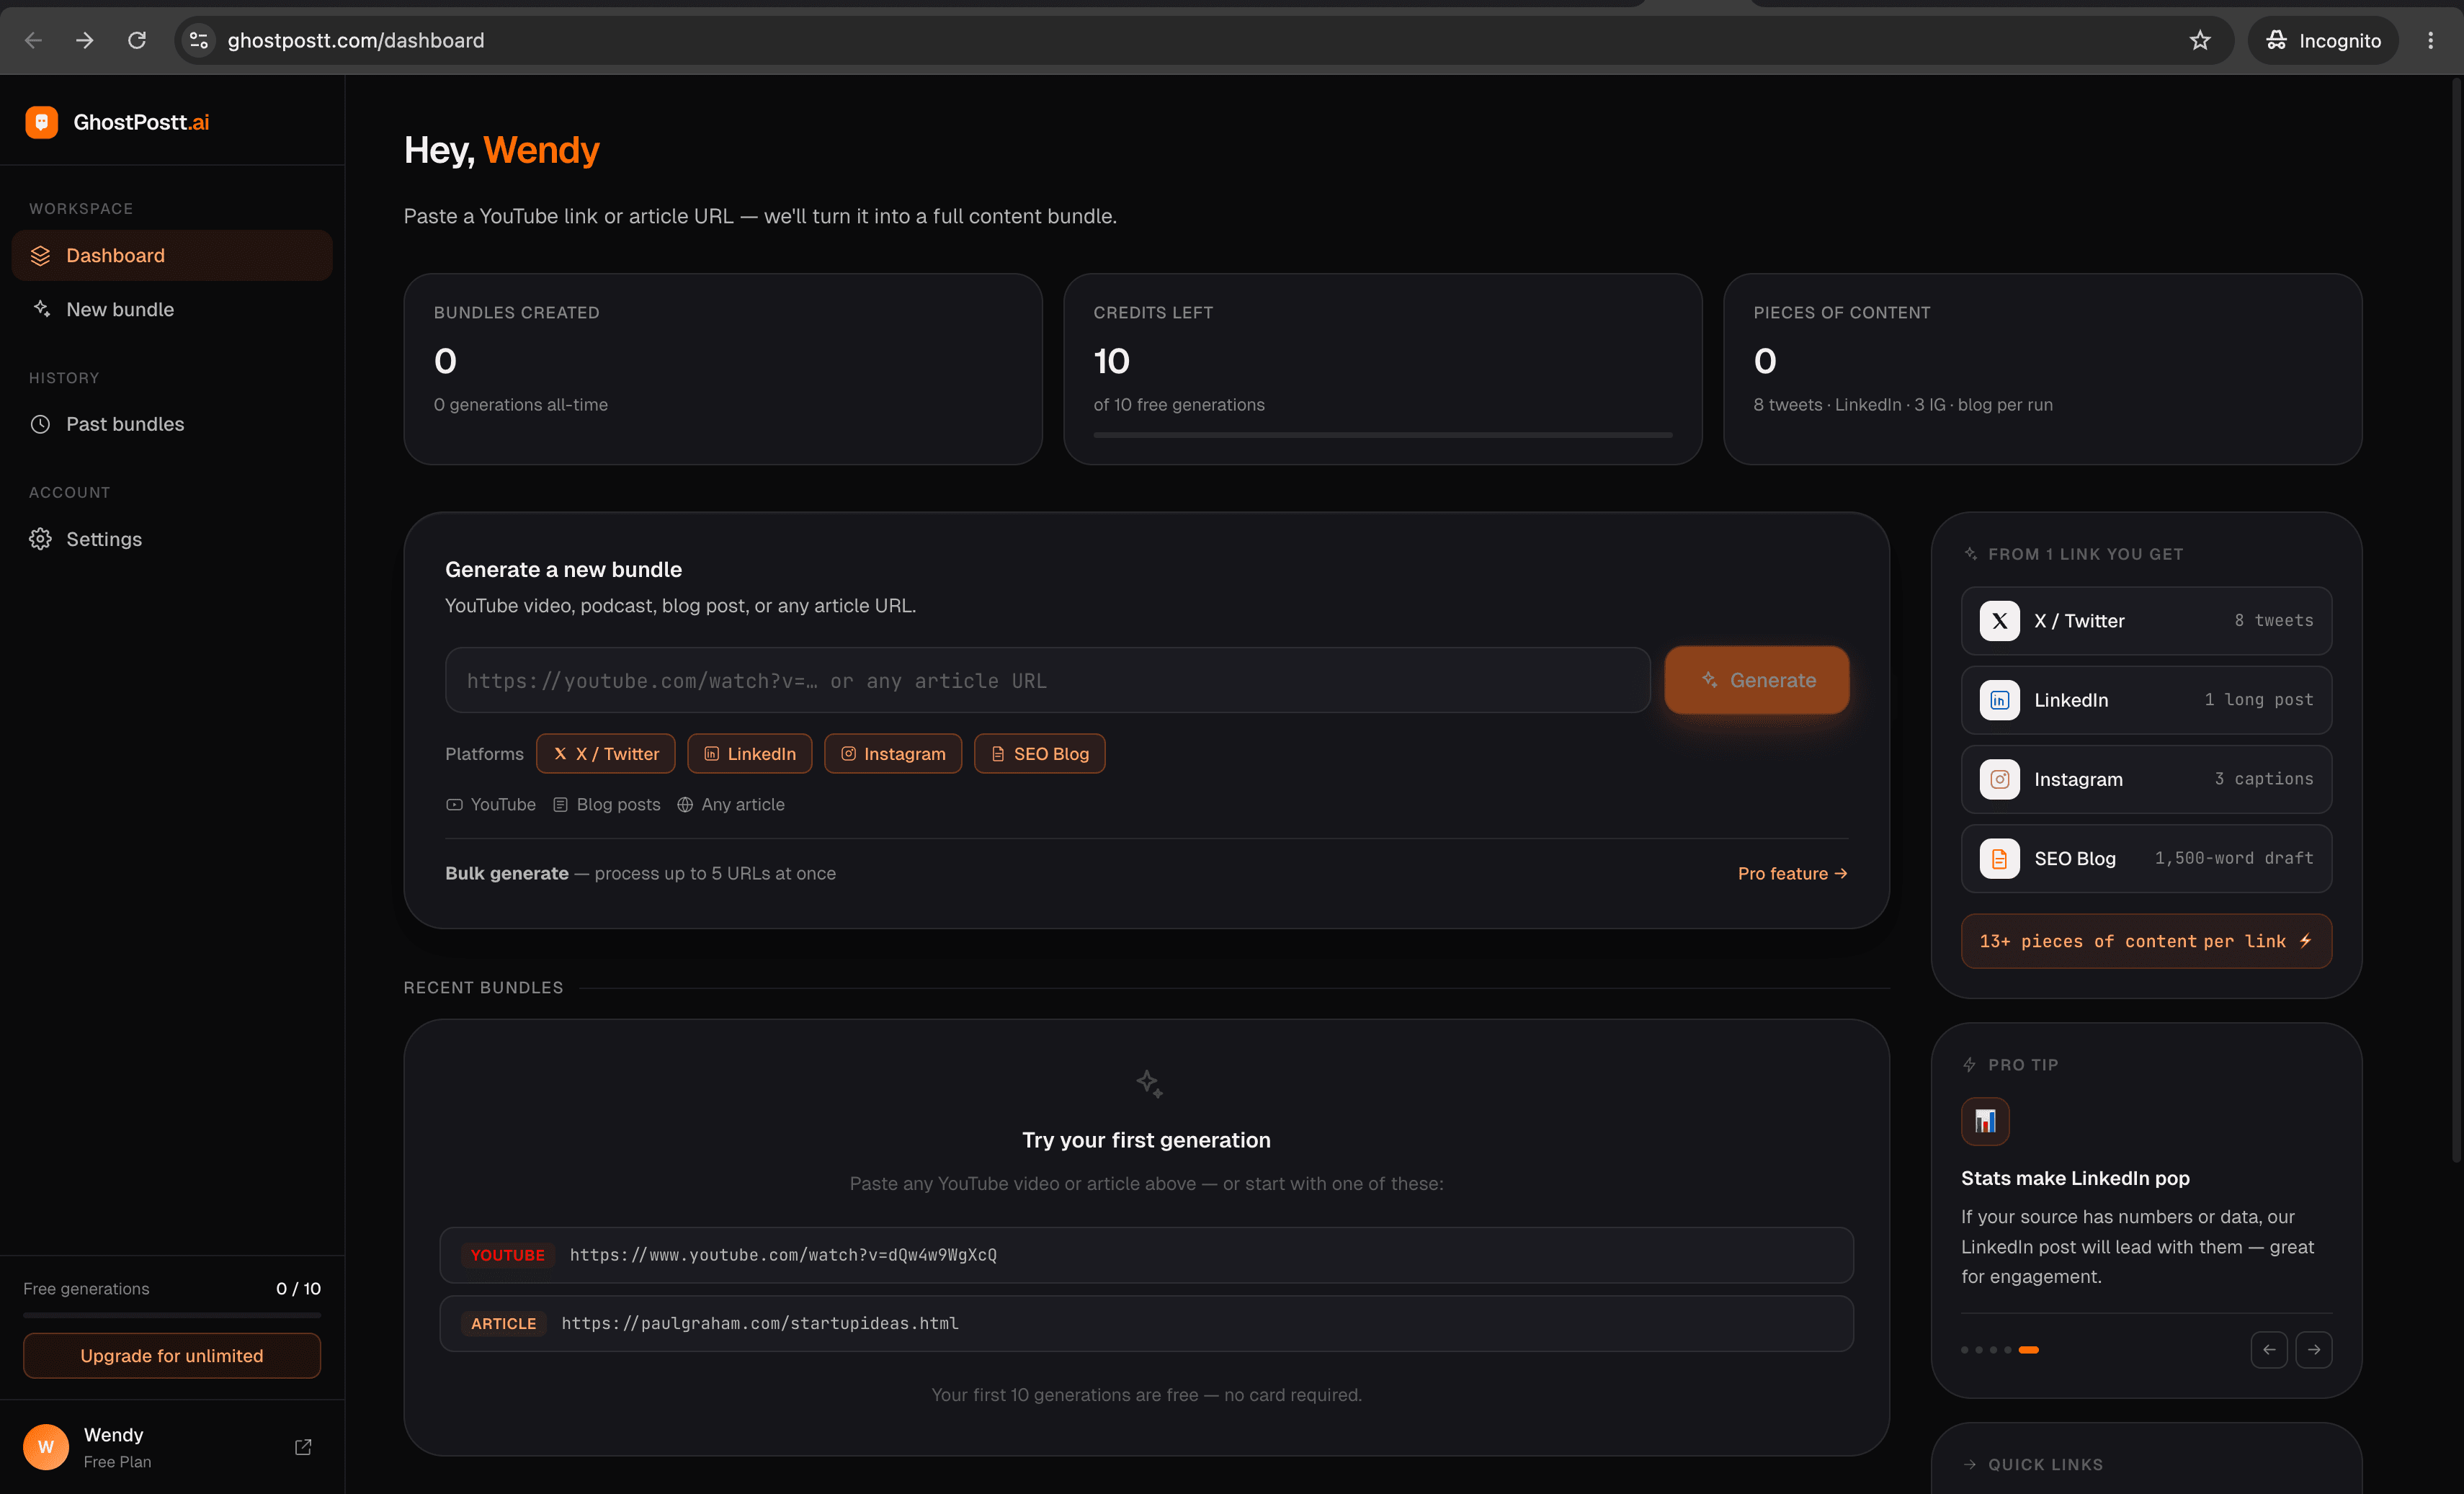
Task: Toggle the SEO Blog platform chip
Action: 1039,753
